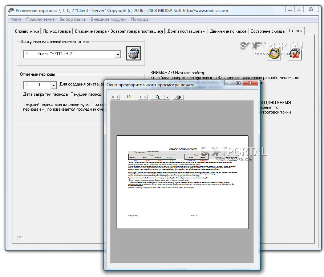Switch to the Справочники tab
This screenshot has width=324, height=277.
click(x=27, y=31)
